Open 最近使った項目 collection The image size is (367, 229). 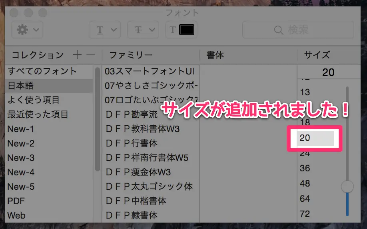click(x=38, y=114)
